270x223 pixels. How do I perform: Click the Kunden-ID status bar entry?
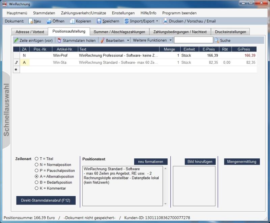(157, 218)
